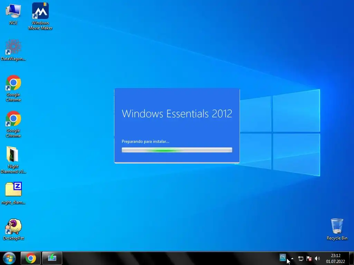Select the Recycle Bin icon
The height and width of the screenshot is (265, 354).
coord(337,229)
